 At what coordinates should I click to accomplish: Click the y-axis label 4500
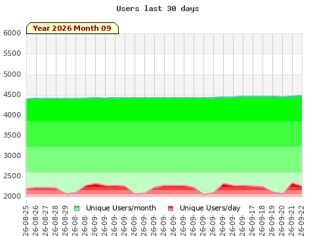point(12,94)
